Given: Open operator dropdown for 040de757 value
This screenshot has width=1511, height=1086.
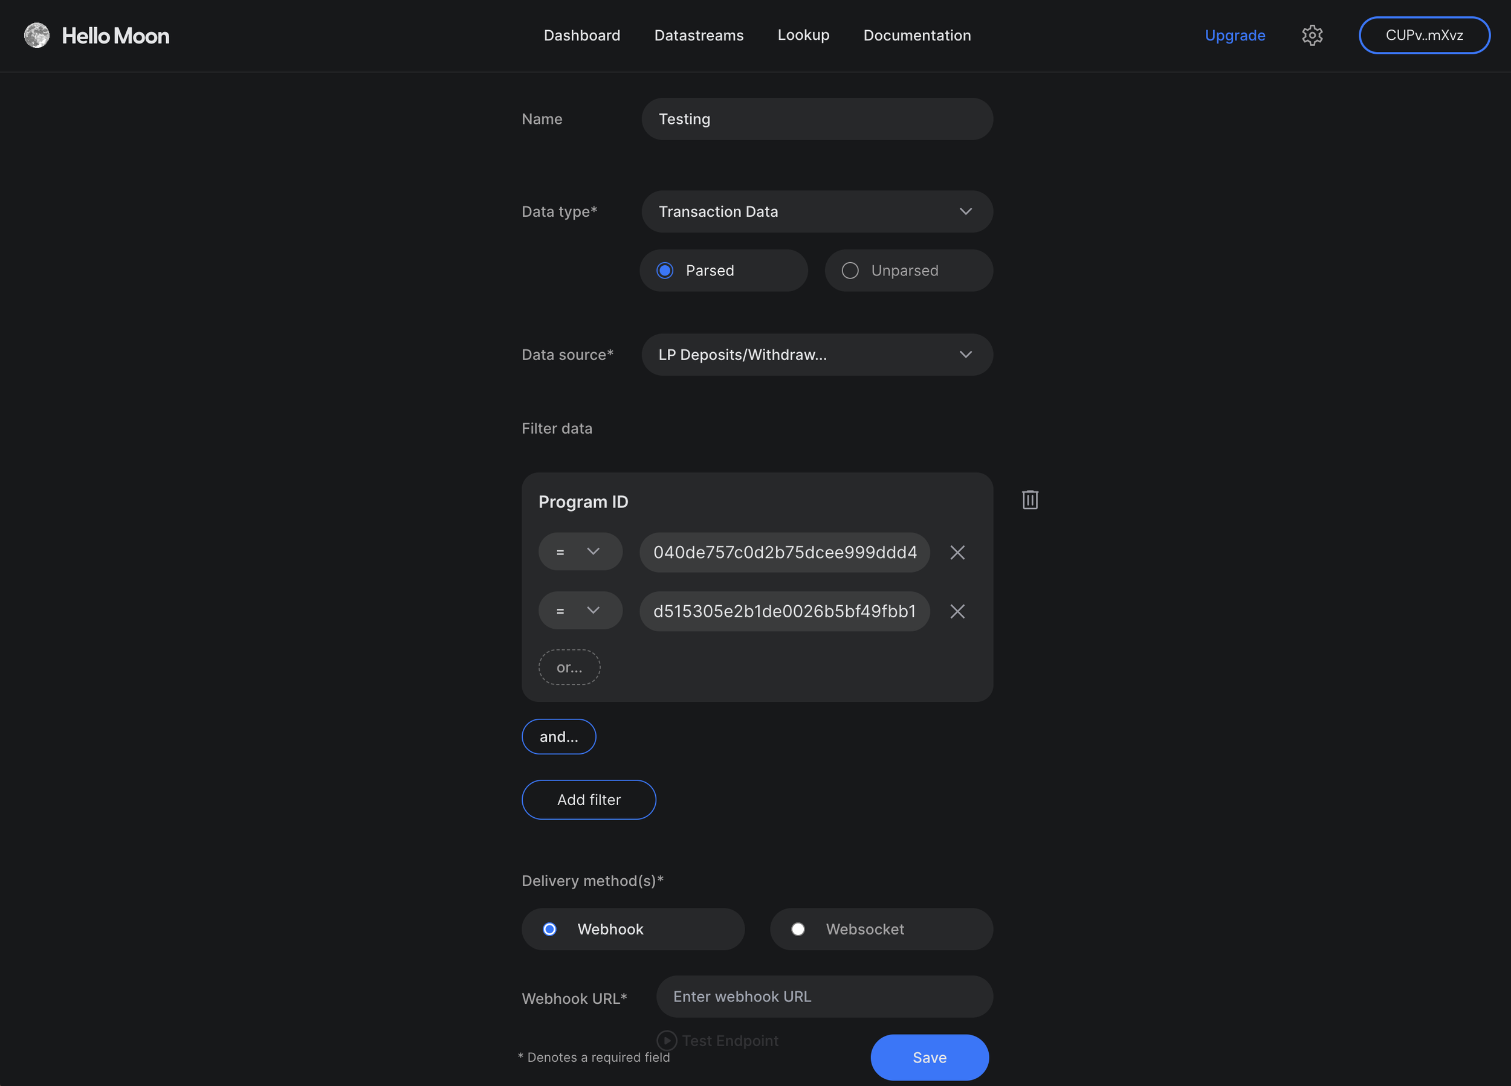Looking at the screenshot, I should point(580,551).
